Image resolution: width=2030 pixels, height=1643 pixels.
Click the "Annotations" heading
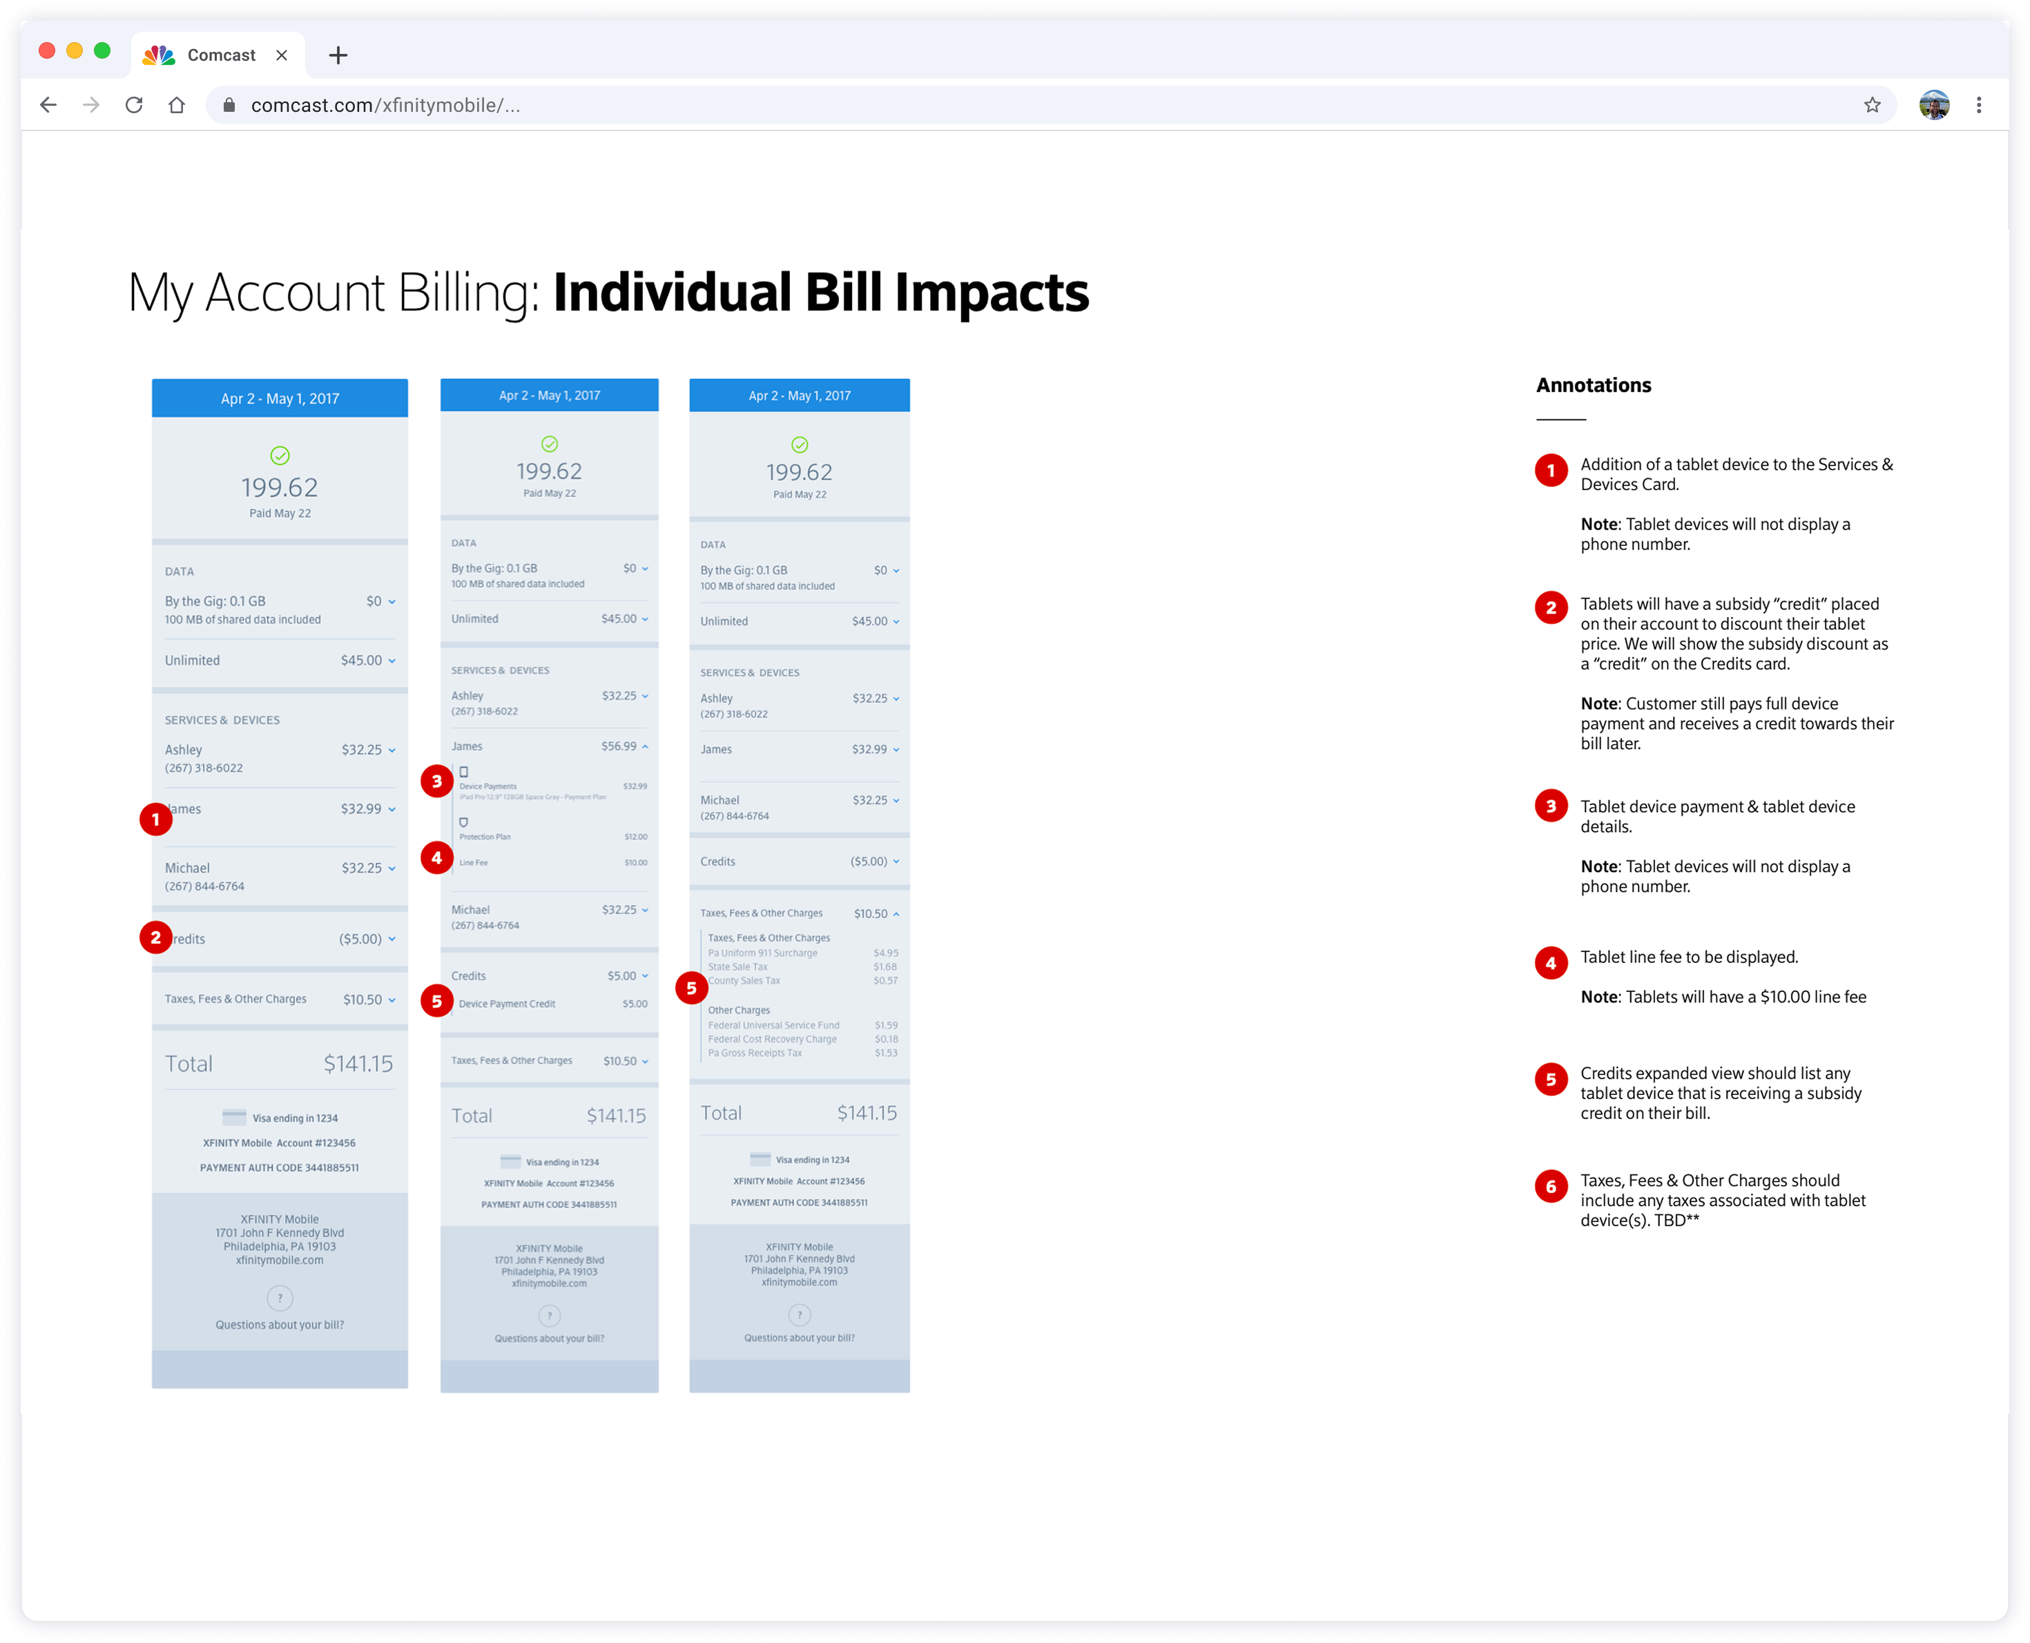[1594, 385]
